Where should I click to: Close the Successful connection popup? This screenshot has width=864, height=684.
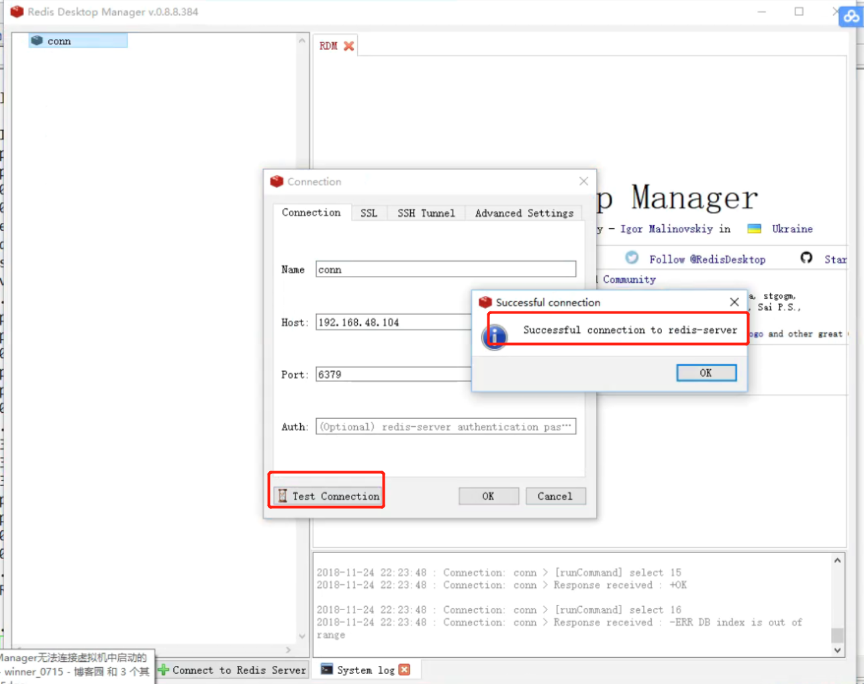734,302
